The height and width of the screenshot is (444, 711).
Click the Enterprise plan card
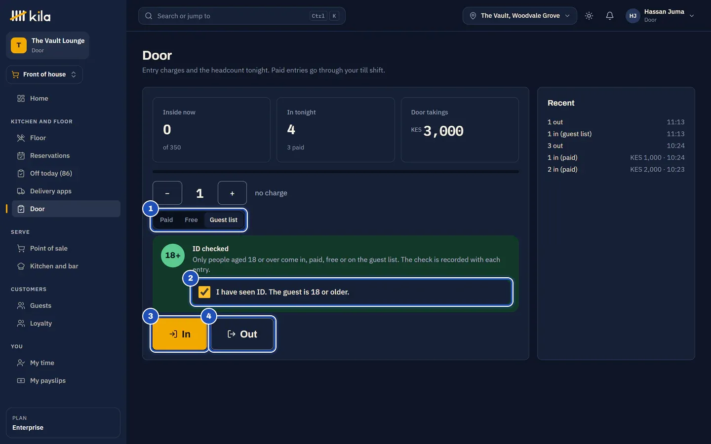pos(63,423)
